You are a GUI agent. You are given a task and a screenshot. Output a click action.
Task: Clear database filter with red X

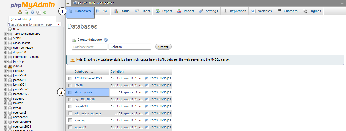(x=58, y=24)
